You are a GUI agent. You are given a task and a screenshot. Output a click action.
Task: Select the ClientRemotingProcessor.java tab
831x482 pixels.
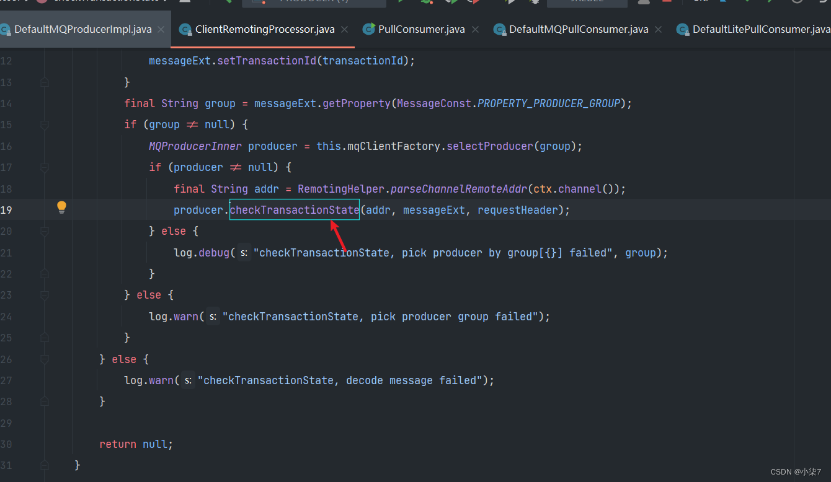pyautogui.click(x=263, y=29)
